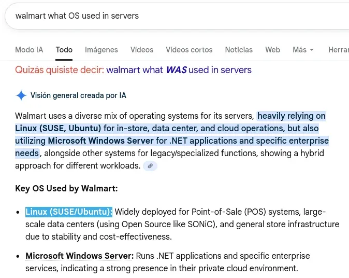The width and height of the screenshot is (349, 278).
Task: Click the search query input field
Action: tap(177, 16)
